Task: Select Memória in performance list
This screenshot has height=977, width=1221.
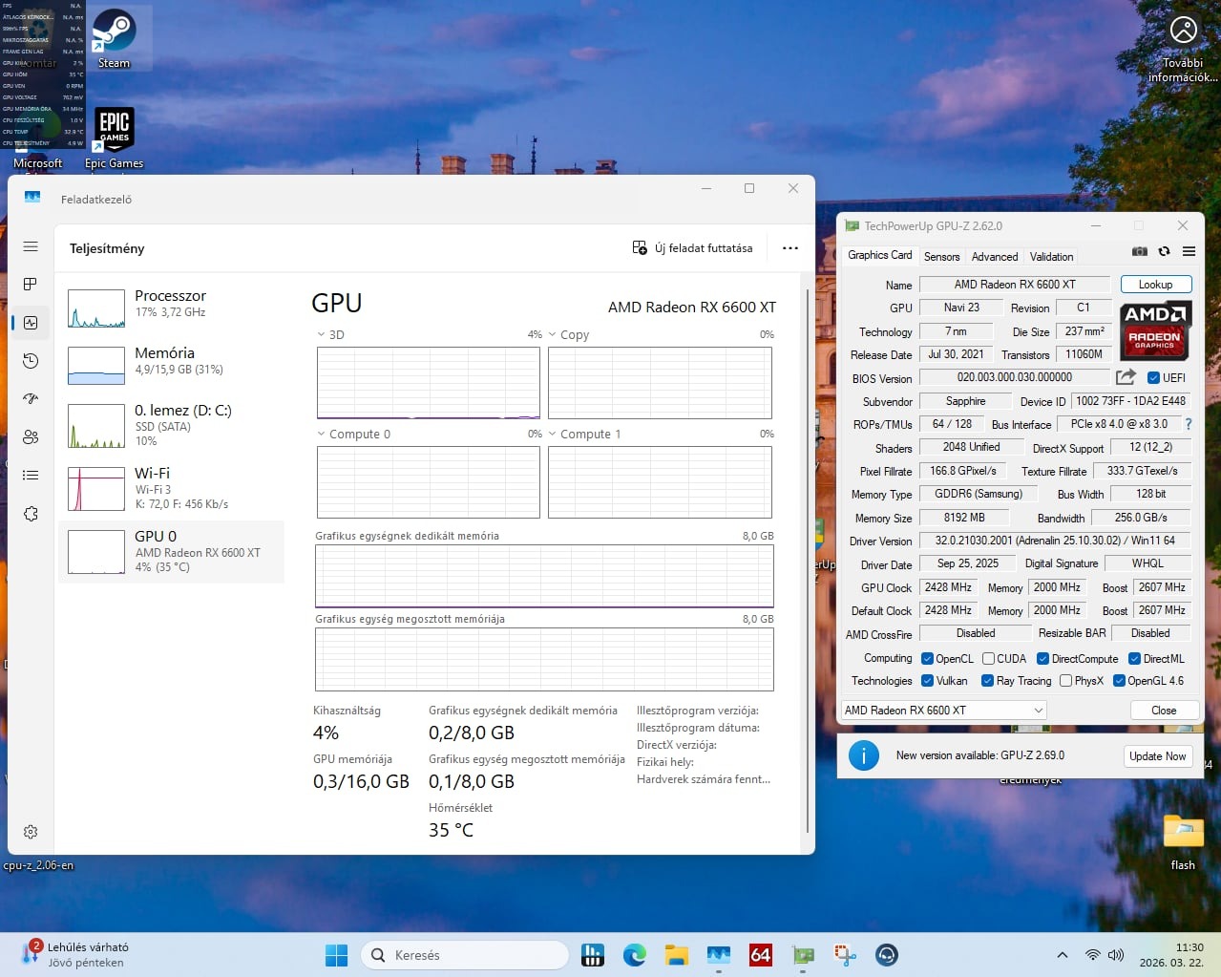Action: tap(172, 366)
